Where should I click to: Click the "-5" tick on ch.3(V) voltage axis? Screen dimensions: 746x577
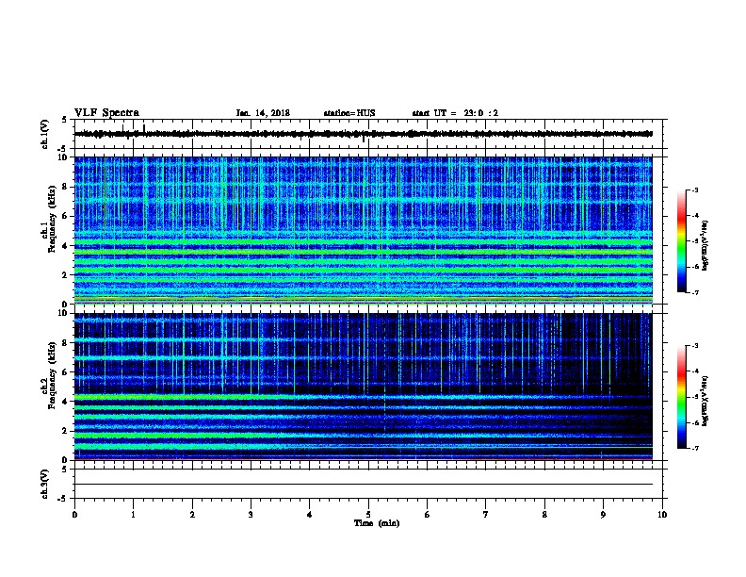tap(62, 499)
